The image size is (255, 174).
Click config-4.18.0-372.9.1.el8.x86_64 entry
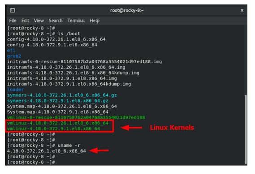52,45
